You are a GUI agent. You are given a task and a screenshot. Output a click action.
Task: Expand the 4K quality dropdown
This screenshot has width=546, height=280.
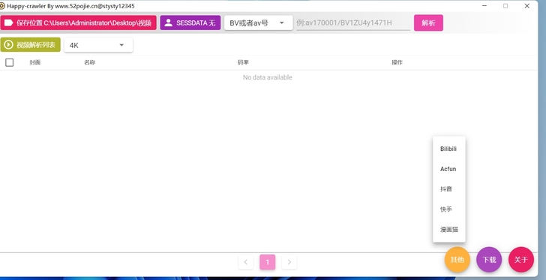click(x=98, y=45)
